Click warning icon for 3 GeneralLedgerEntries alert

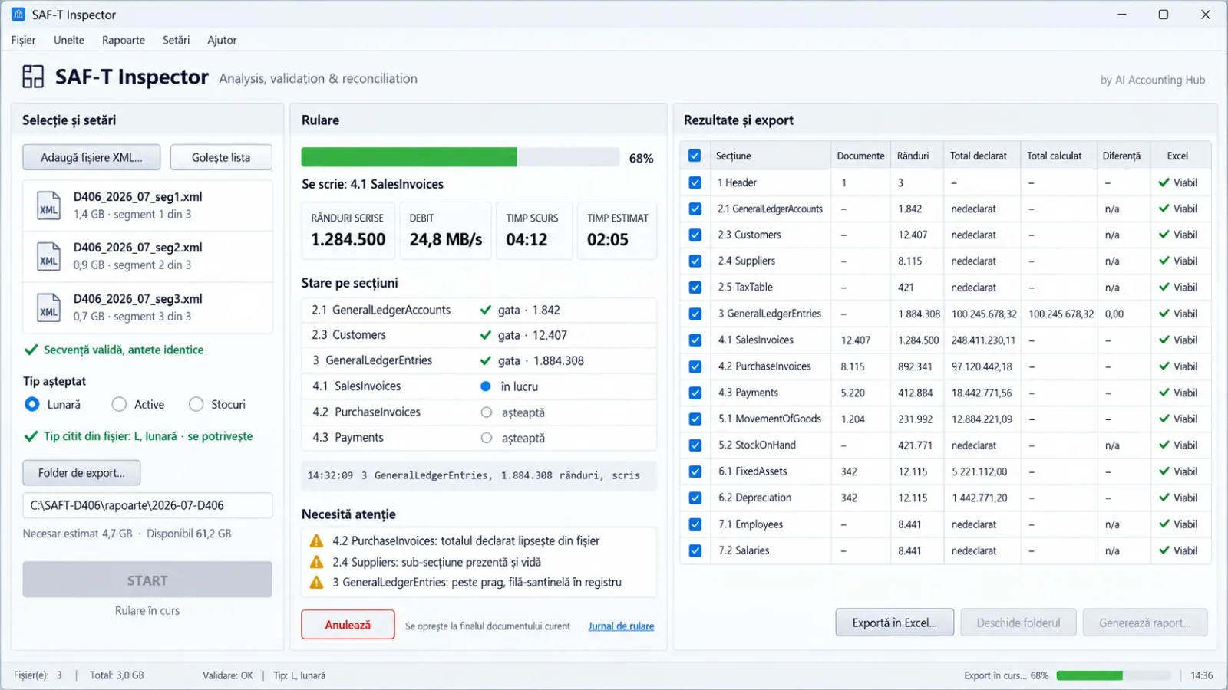click(316, 583)
